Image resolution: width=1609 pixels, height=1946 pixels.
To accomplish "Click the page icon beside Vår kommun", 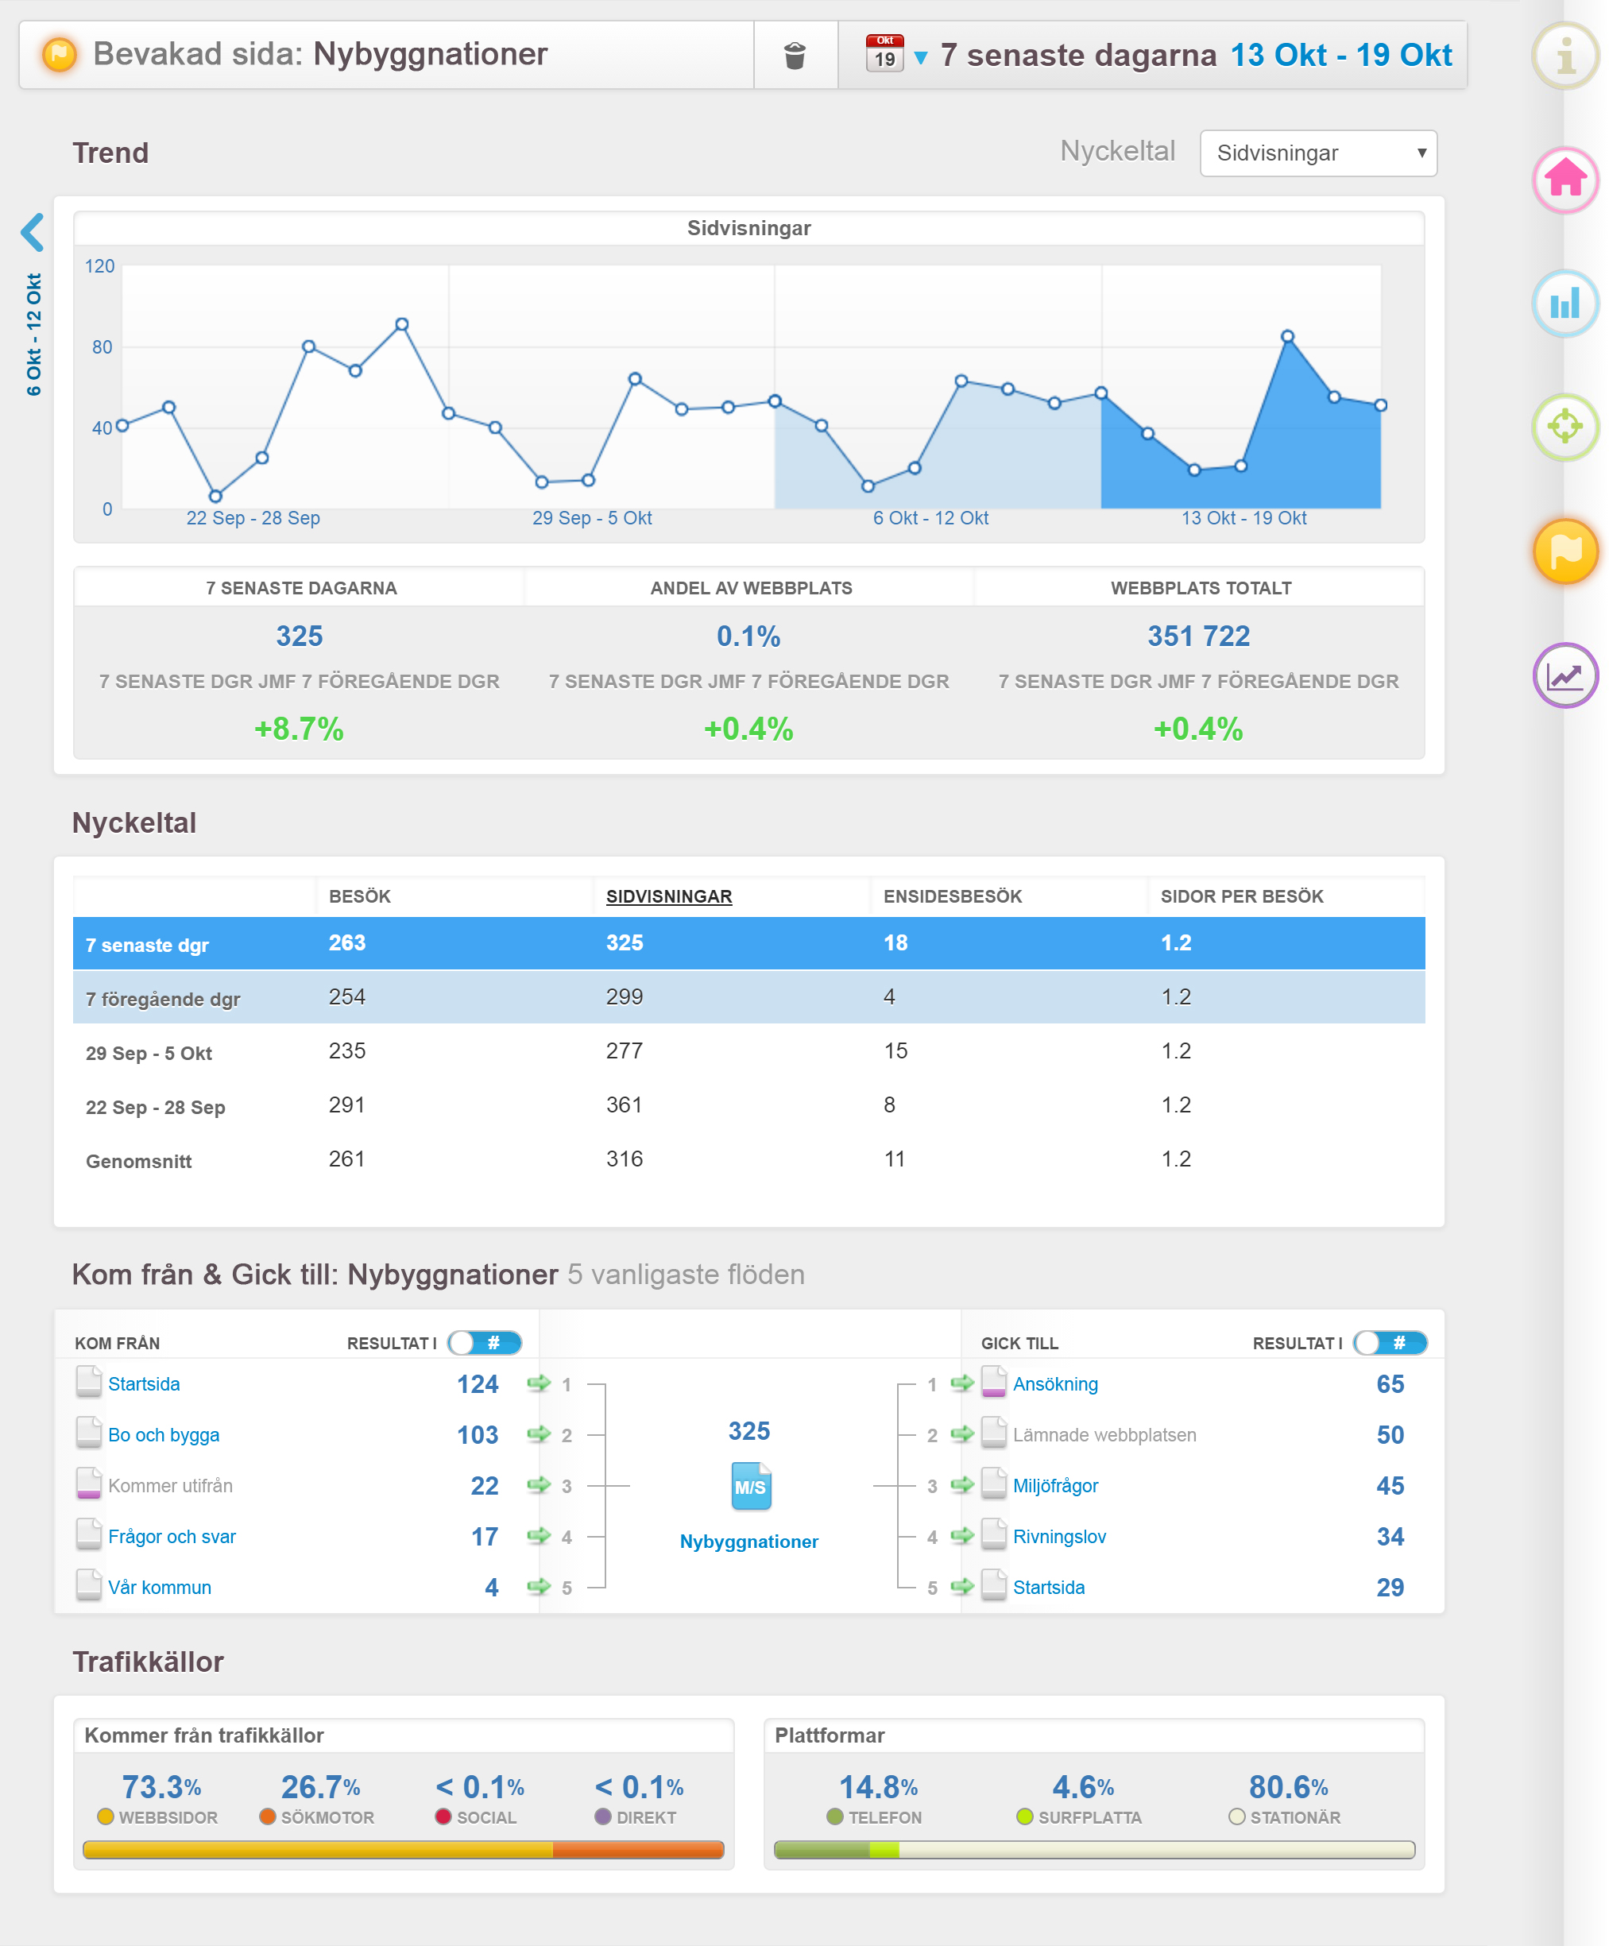I will click(89, 1585).
